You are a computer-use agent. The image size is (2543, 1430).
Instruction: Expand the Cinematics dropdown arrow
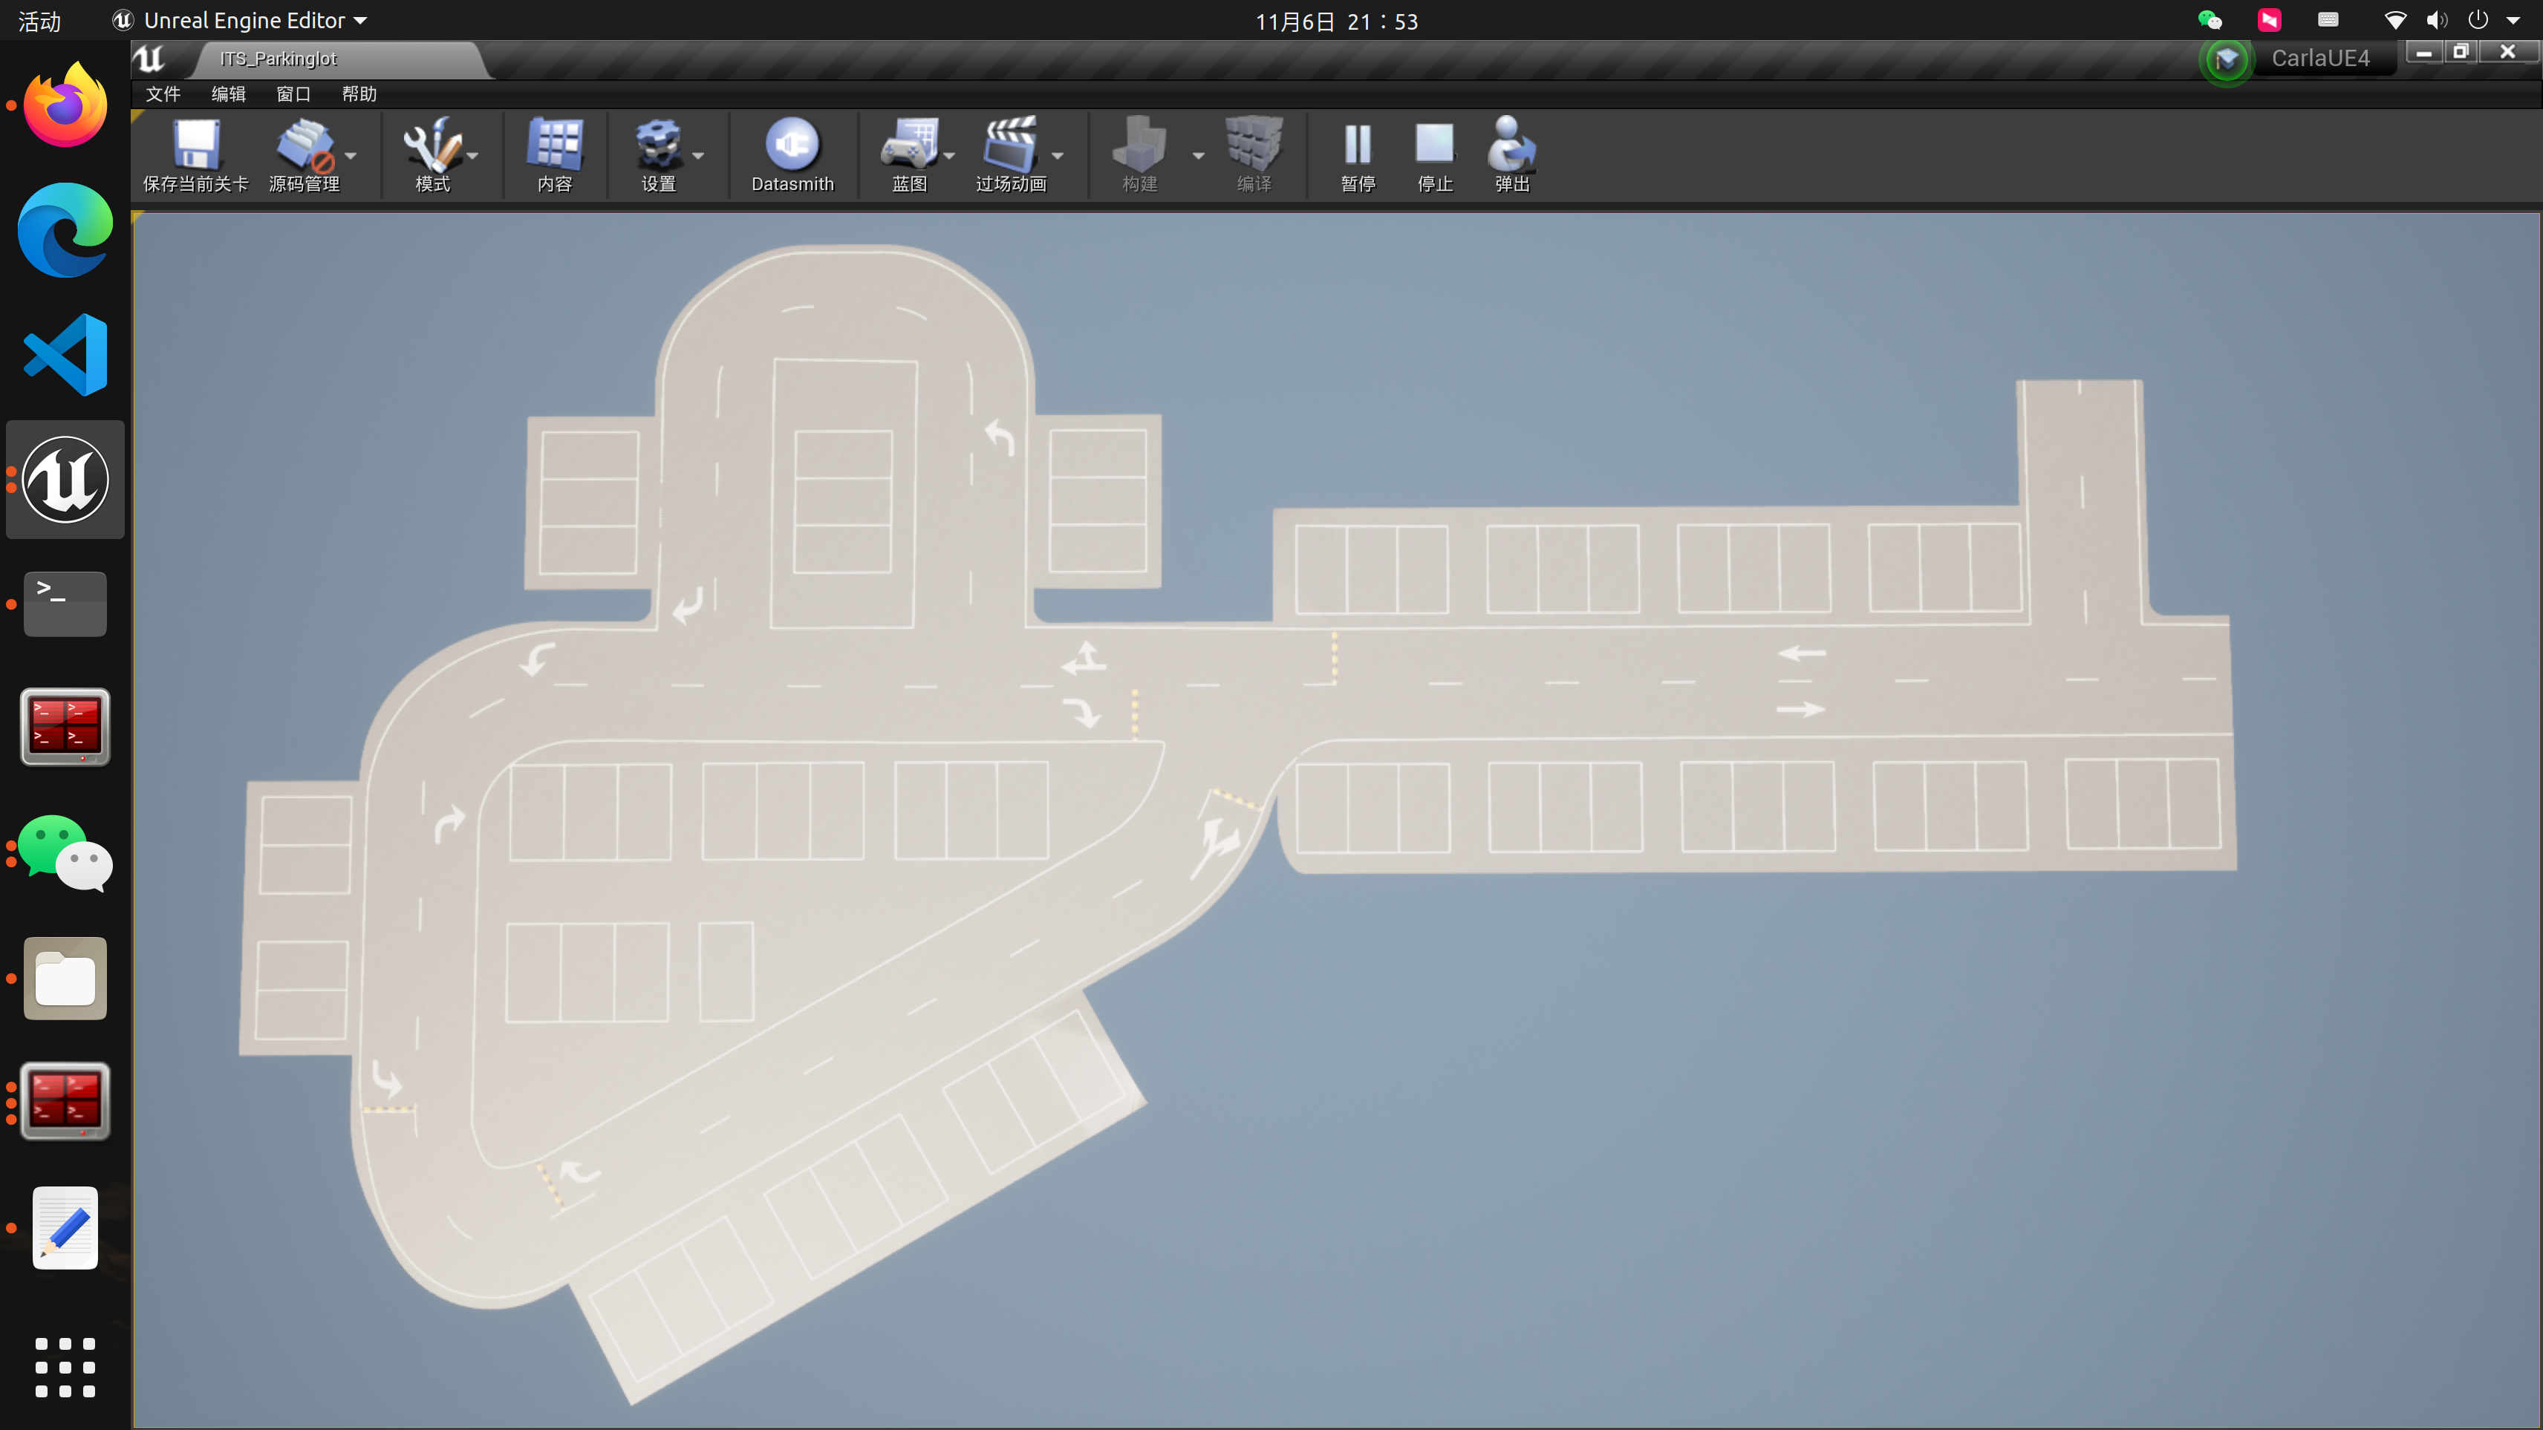tap(1058, 156)
